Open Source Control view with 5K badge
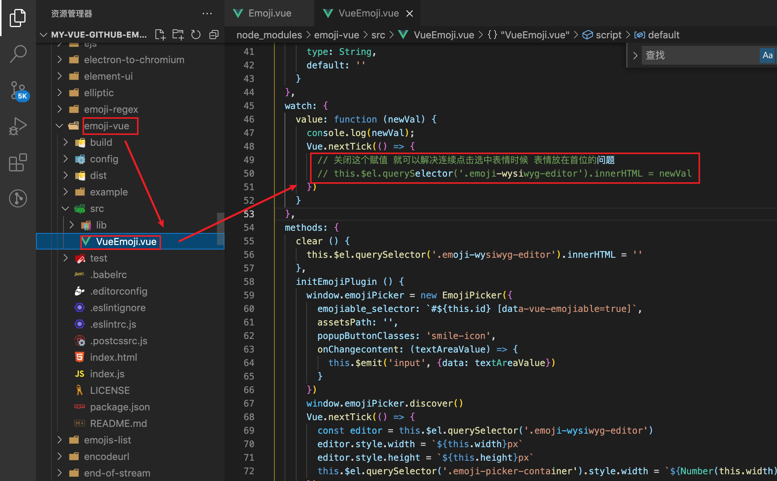Image resolution: width=777 pixels, height=481 pixels. click(x=19, y=91)
